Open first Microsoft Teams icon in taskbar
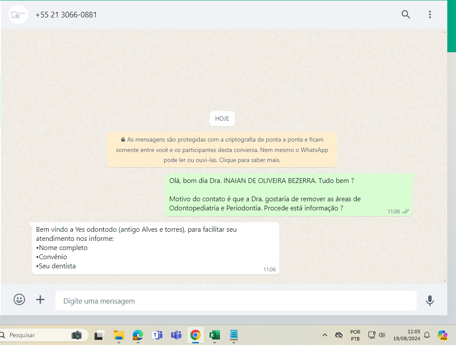This screenshot has height=345, width=456. coord(157,335)
